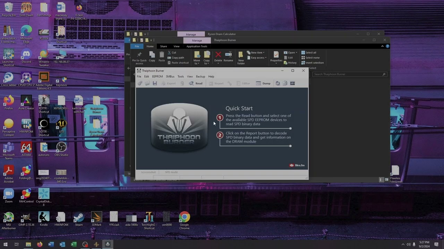Viewport: 444px width, 249px height.
Task: Click History in File Explorer ribbon
Action: click(x=290, y=63)
